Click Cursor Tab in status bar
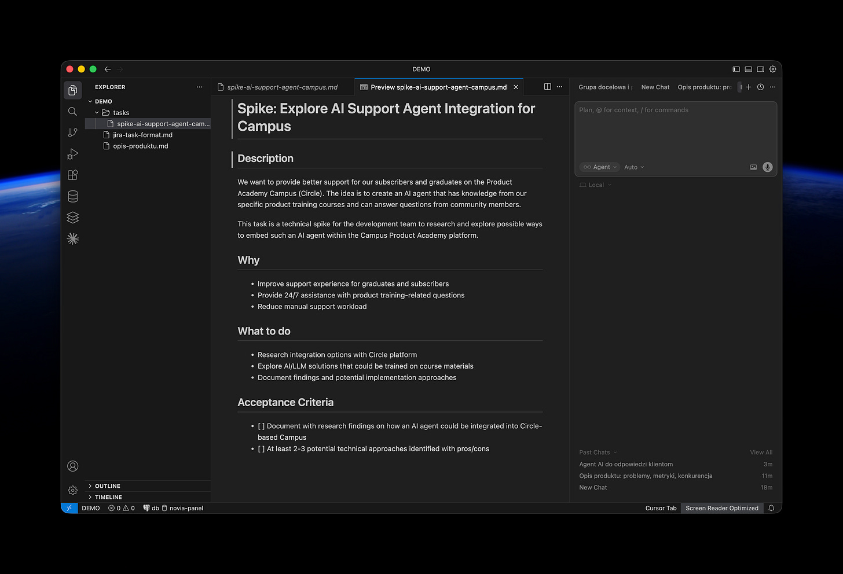The width and height of the screenshot is (843, 574). tap(661, 508)
